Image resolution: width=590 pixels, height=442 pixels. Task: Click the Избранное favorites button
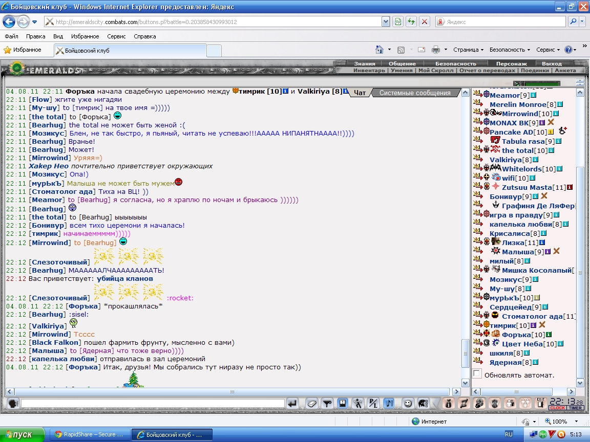(23, 50)
